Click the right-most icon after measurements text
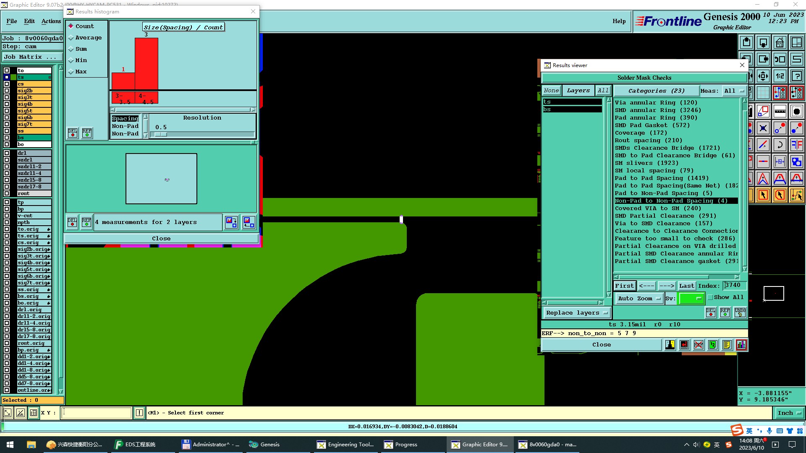Screen dimensions: 806x453 click(x=249, y=222)
